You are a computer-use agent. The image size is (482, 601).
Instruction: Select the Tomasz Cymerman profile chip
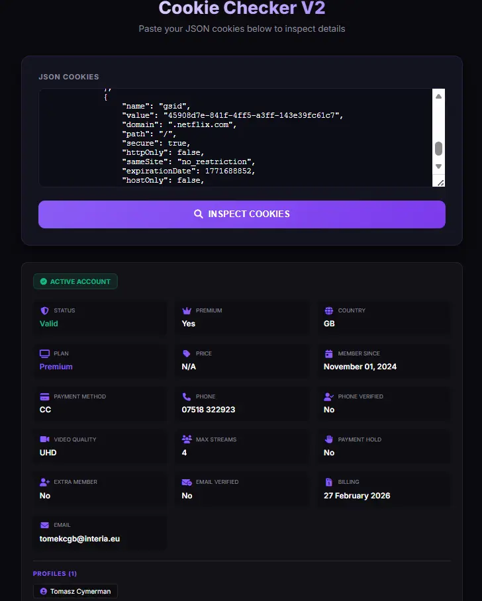[75, 592]
